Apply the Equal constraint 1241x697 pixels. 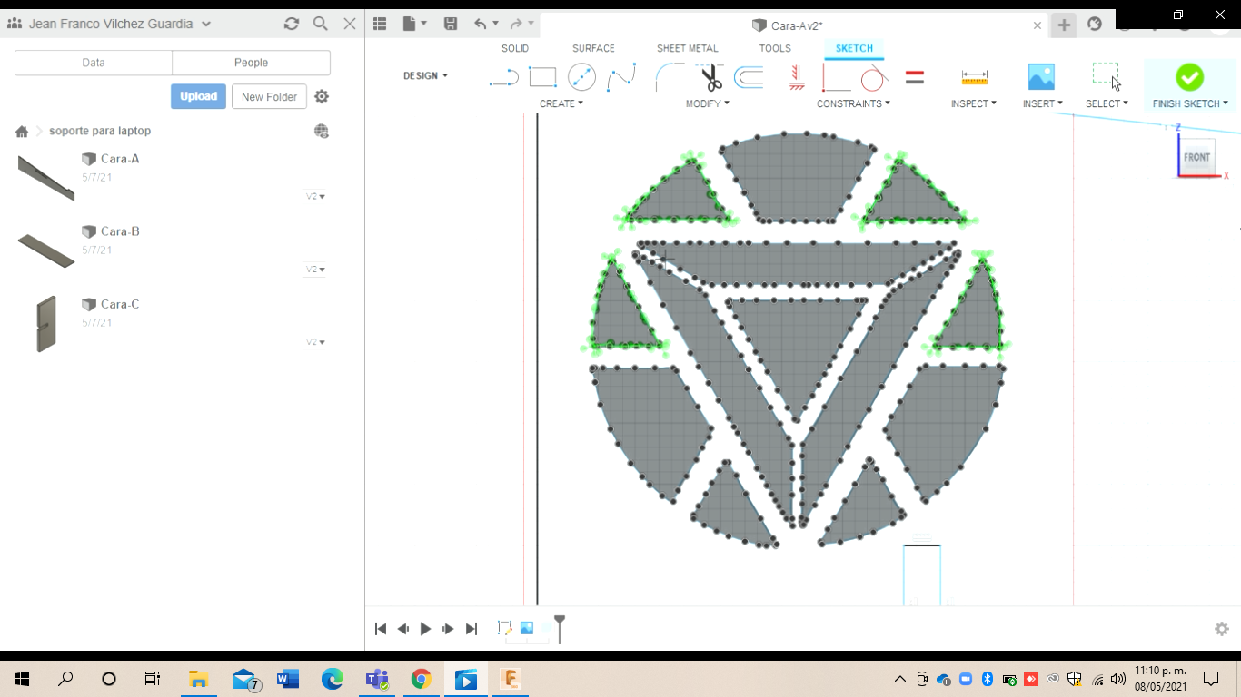pyautogui.click(x=915, y=78)
